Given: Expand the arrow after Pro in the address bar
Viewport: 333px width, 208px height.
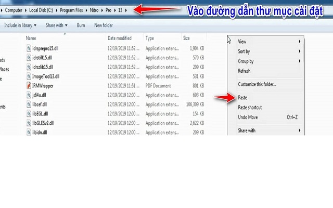Looking at the screenshot, I should coord(114,10).
